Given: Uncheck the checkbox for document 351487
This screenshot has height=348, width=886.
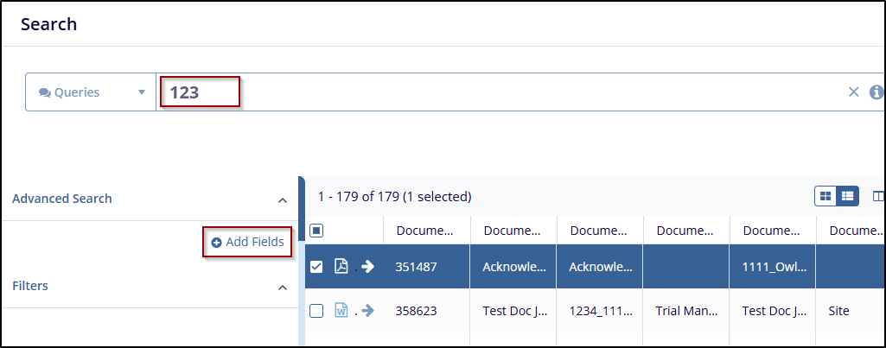Looking at the screenshot, I should click(x=316, y=266).
